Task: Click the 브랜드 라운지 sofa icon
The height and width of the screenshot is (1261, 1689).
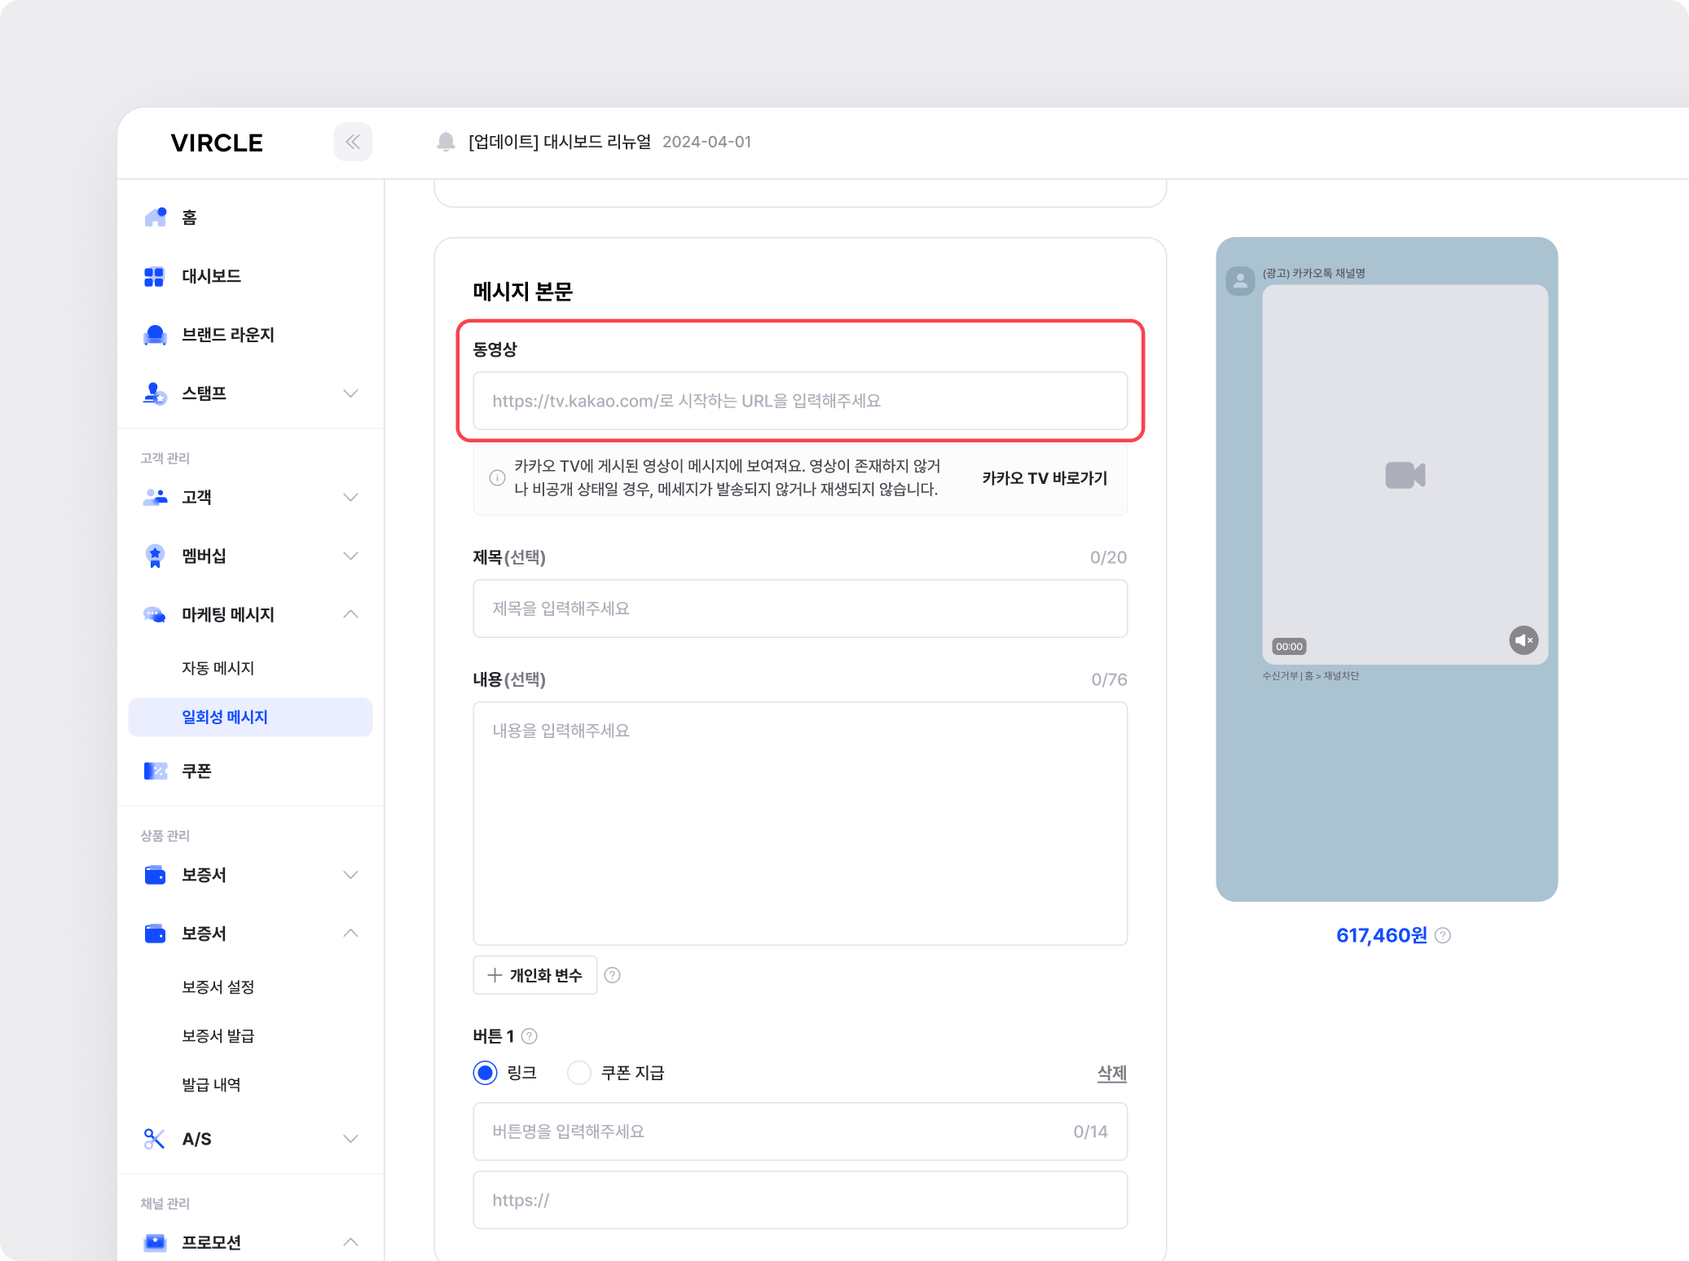Action: click(x=155, y=335)
